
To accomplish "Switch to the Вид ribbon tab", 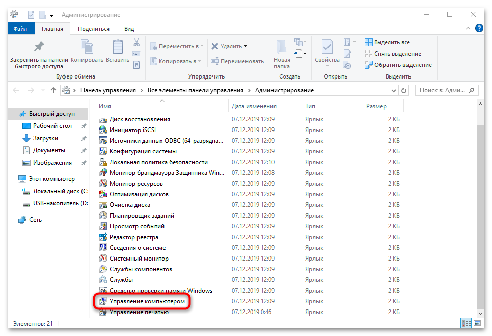I will (129, 29).
